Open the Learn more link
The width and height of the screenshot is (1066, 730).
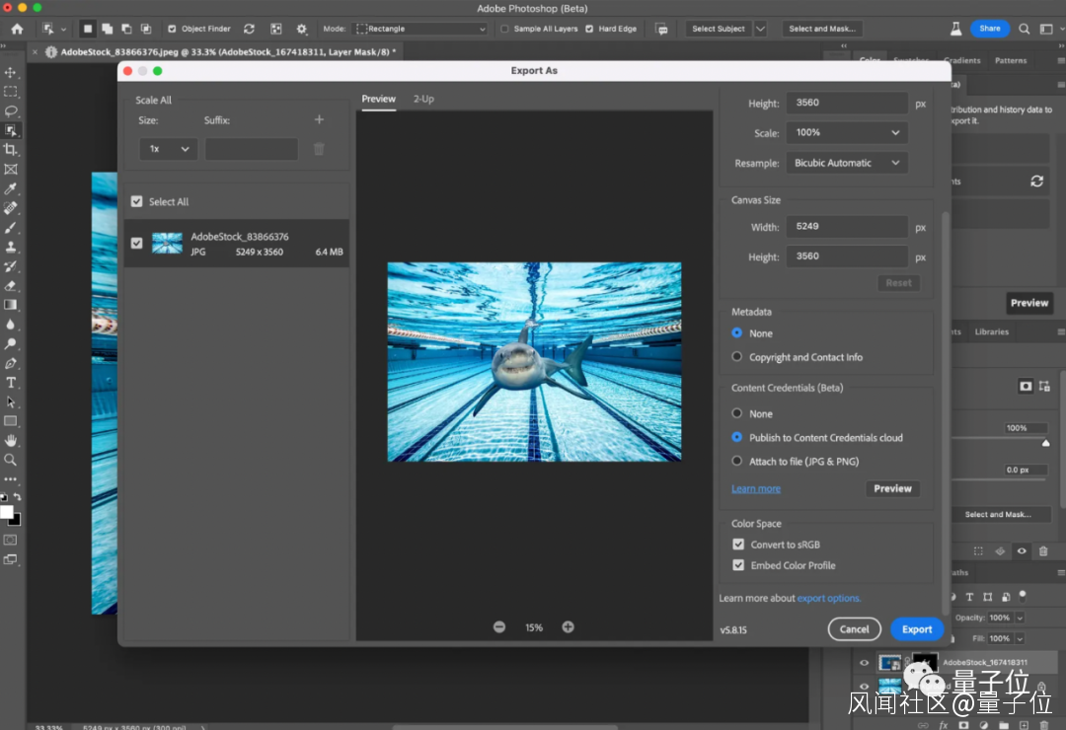point(756,489)
